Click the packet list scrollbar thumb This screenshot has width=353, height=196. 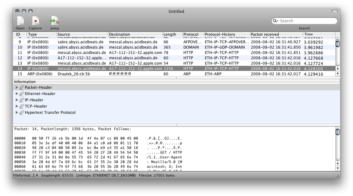[x=338, y=43]
